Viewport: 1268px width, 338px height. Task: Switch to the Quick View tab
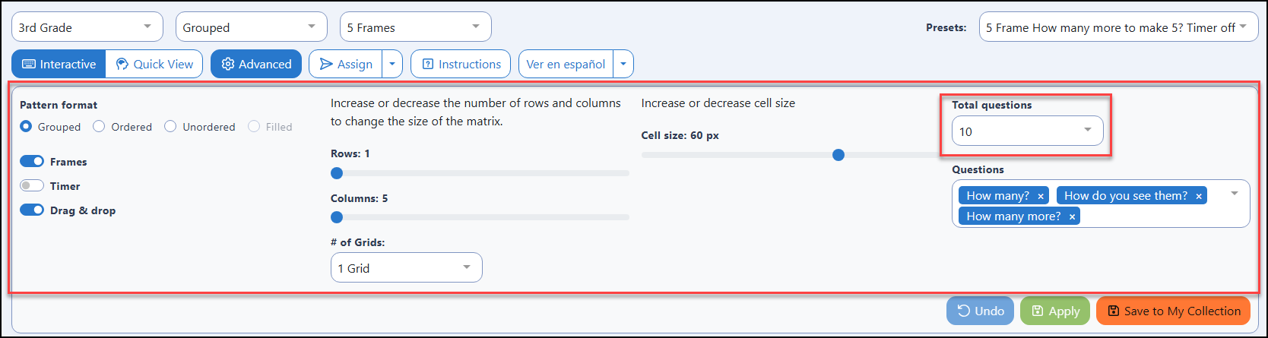tap(154, 64)
